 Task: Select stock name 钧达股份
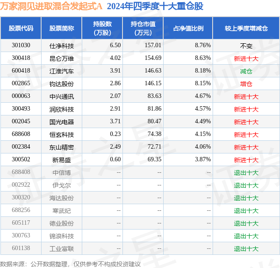(x=62, y=84)
